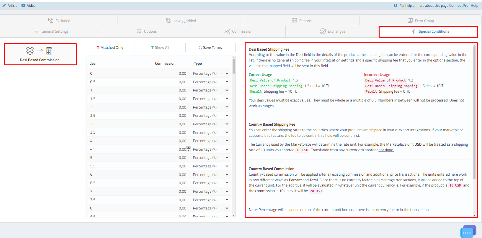Click the Desi Based Commission boxes icon

click(x=30, y=51)
